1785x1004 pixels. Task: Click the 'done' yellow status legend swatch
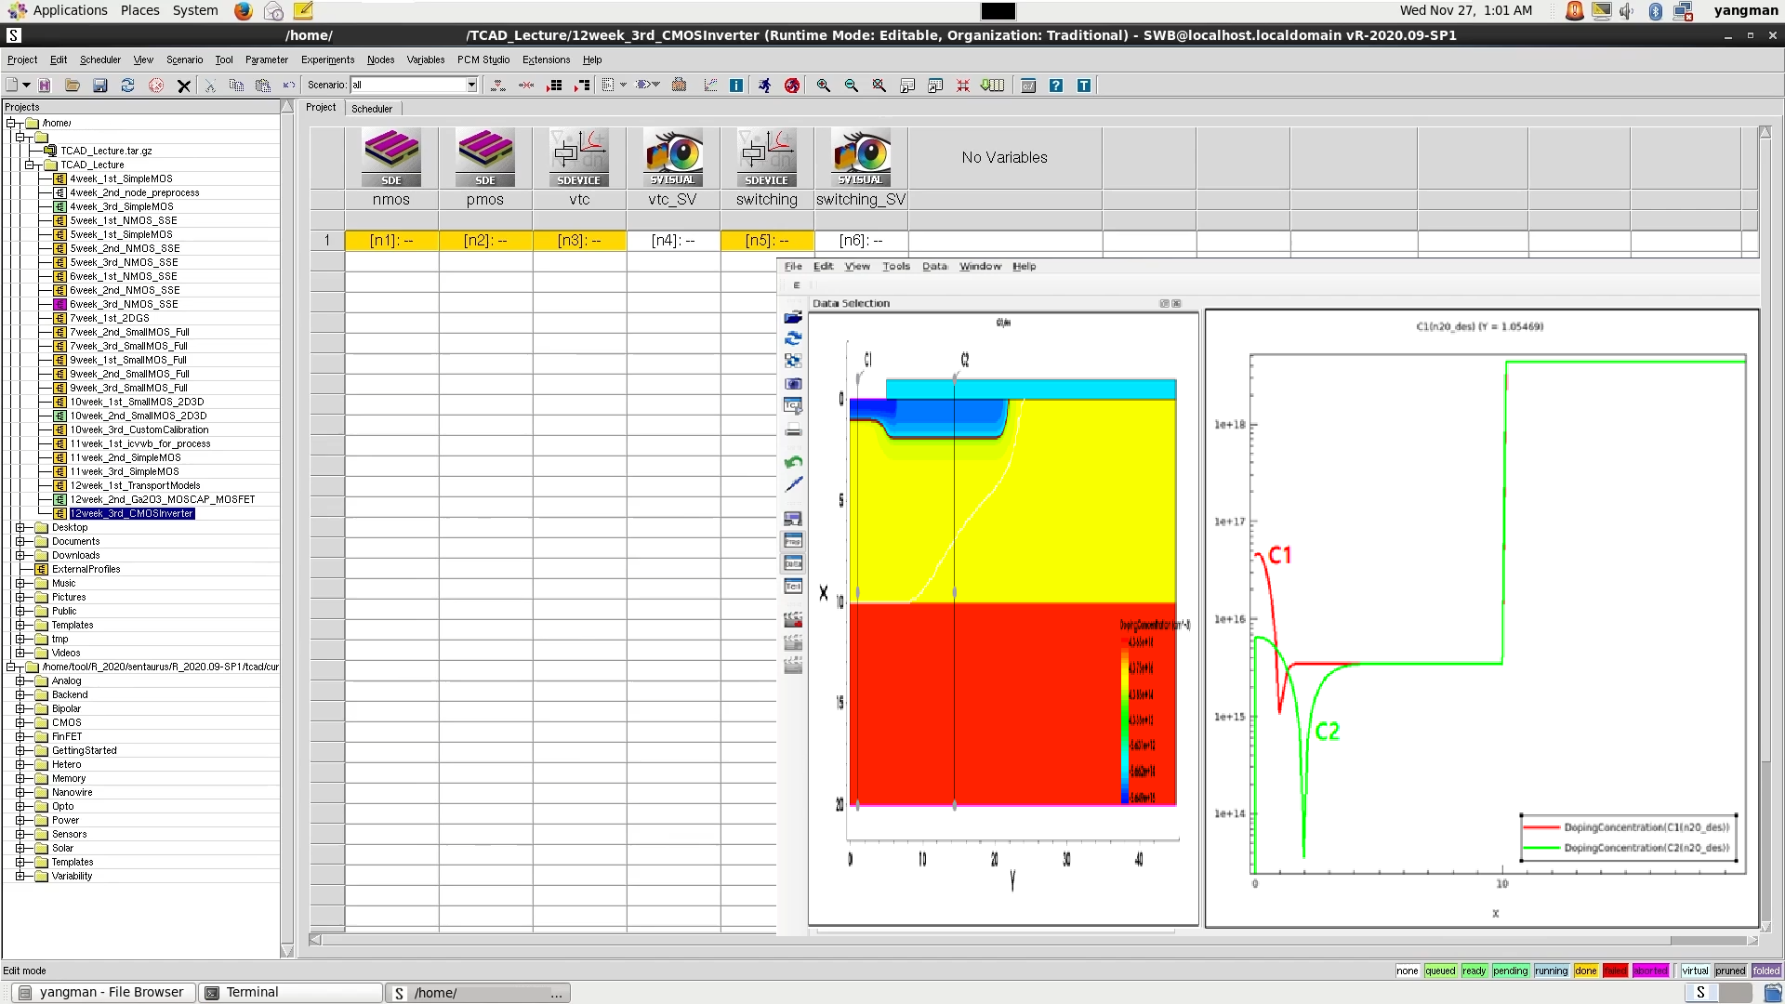tap(1585, 971)
